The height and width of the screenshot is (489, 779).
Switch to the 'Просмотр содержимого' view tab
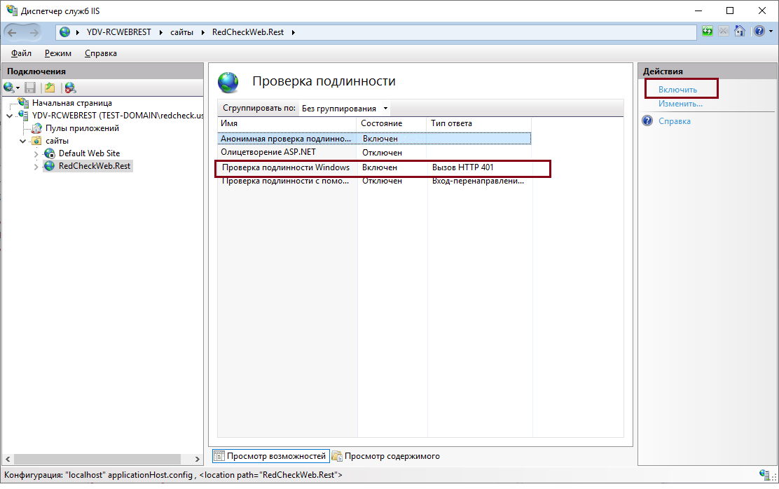386,456
